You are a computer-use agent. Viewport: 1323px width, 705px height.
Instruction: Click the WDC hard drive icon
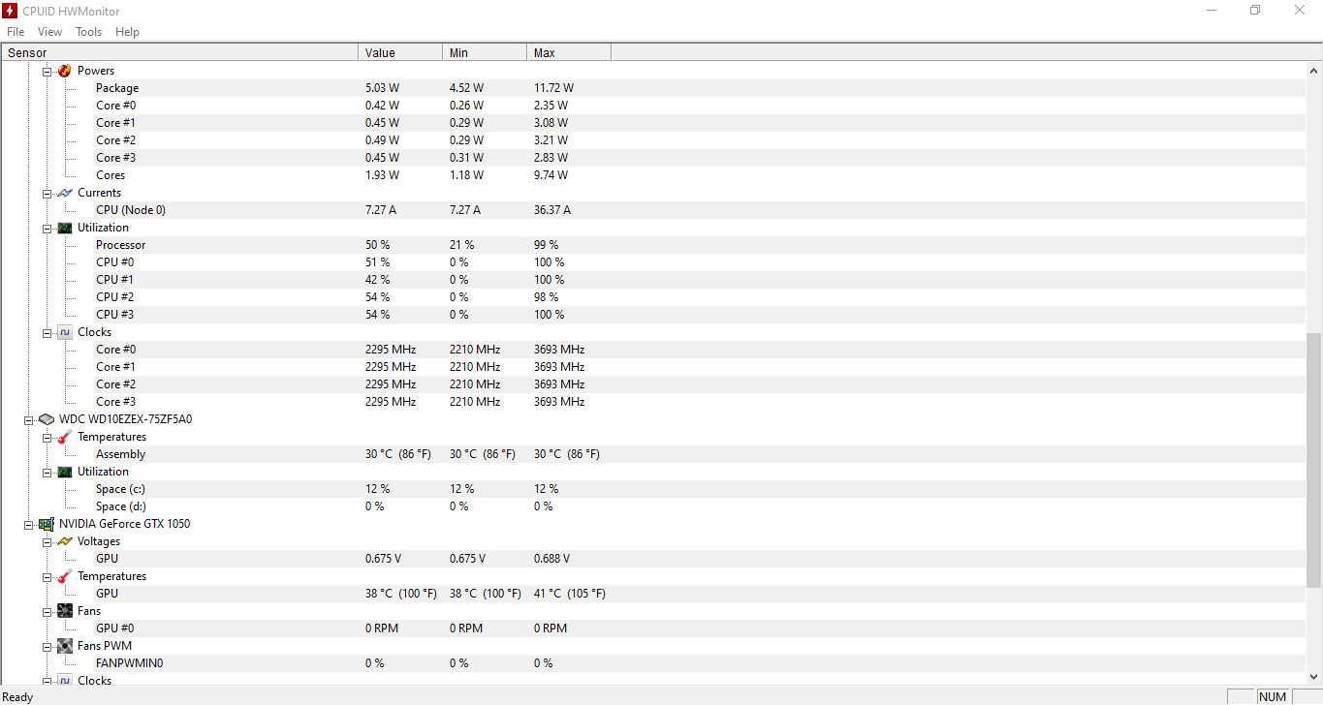(46, 419)
